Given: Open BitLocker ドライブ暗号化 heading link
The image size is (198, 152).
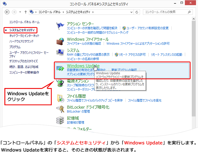Looking at the screenshot, I should point(88,107).
